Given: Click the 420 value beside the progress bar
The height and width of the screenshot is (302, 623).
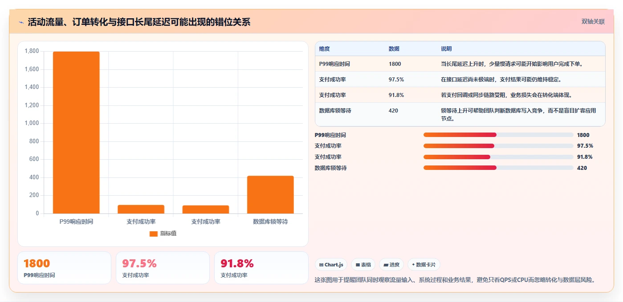Looking at the screenshot, I should pyautogui.click(x=582, y=168).
